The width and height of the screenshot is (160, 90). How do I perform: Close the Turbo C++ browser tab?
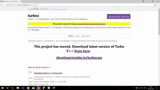19,1
